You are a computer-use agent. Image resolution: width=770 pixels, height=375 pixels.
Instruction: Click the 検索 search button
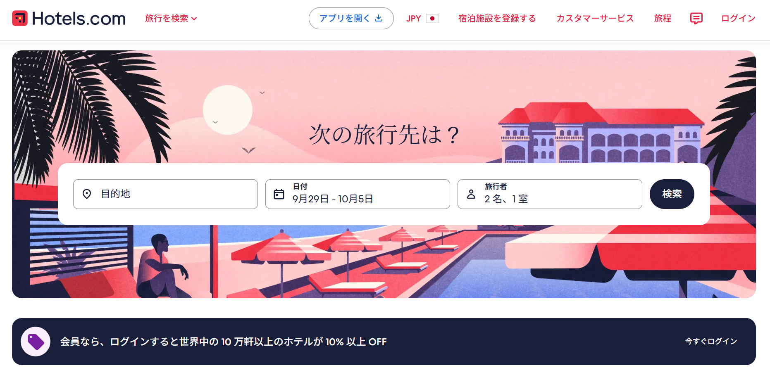coord(672,194)
